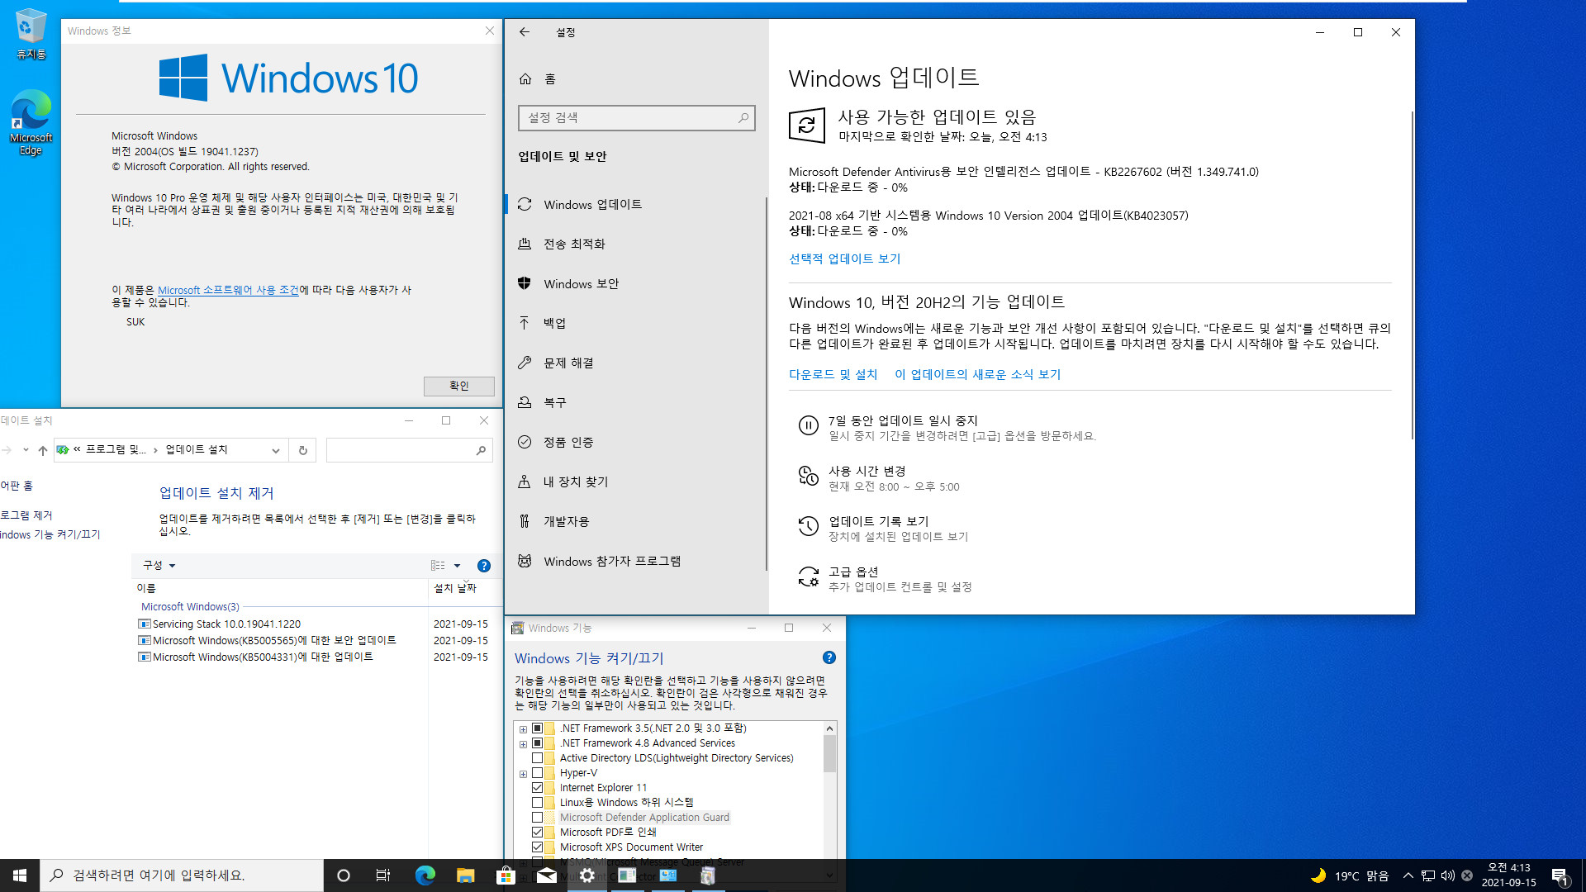Launch Edge from the taskbar
This screenshot has width=1586, height=892.
coord(425,875)
